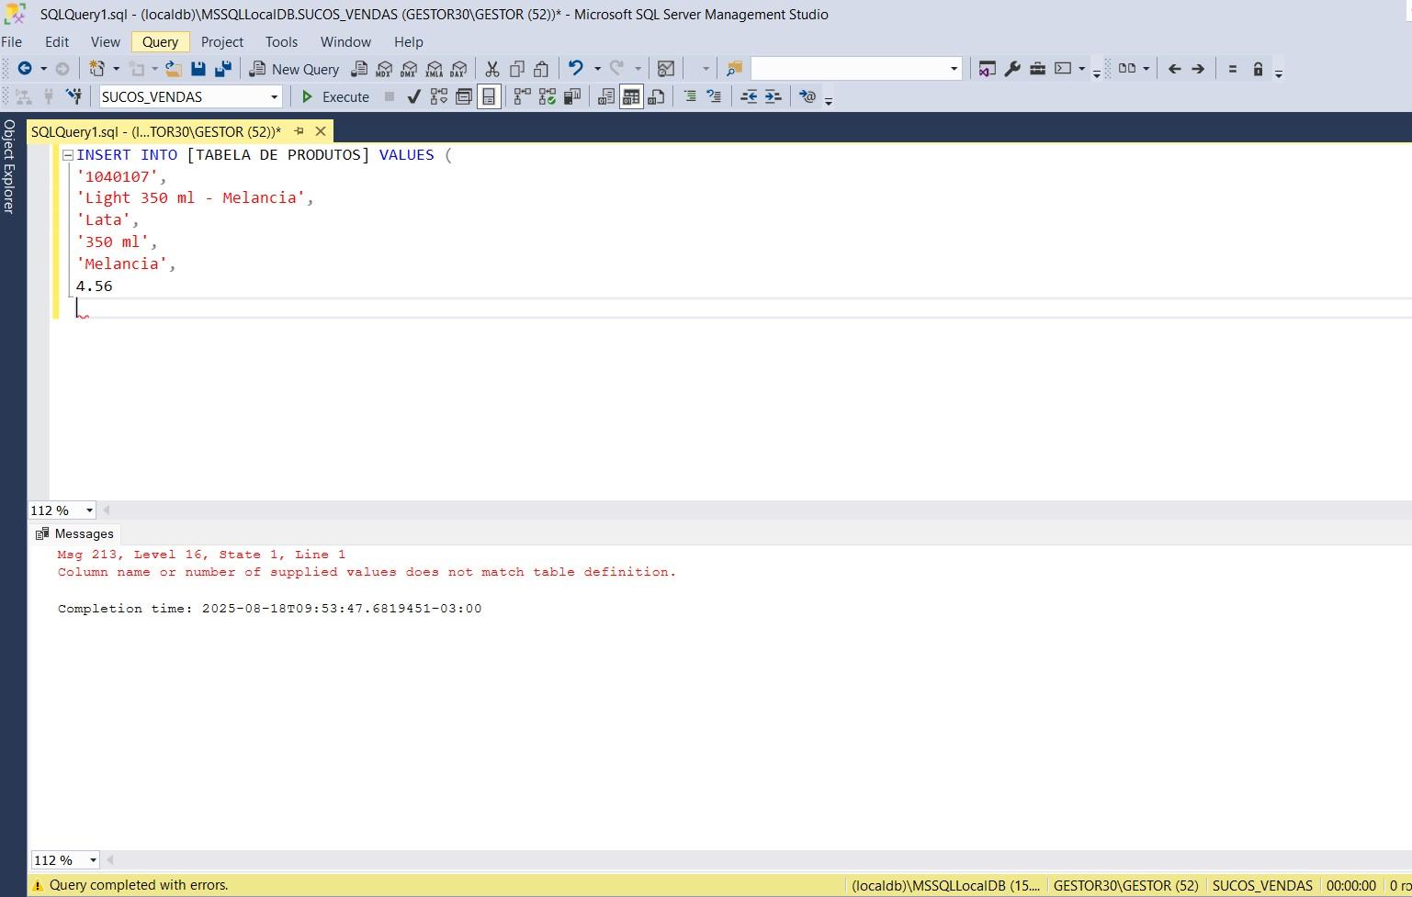Open the Window menu
This screenshot has width=1412, height=897.
(x=345, y=42)
